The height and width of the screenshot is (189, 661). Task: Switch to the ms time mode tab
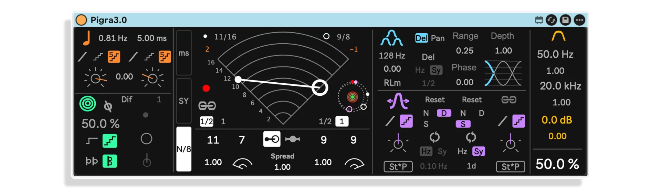(183, 53)
